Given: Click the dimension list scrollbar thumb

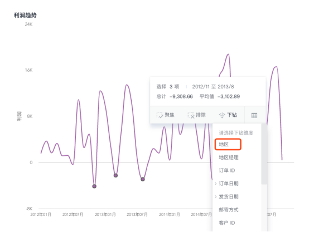Looking at the screenshot, I should click(x=264, y=154).
